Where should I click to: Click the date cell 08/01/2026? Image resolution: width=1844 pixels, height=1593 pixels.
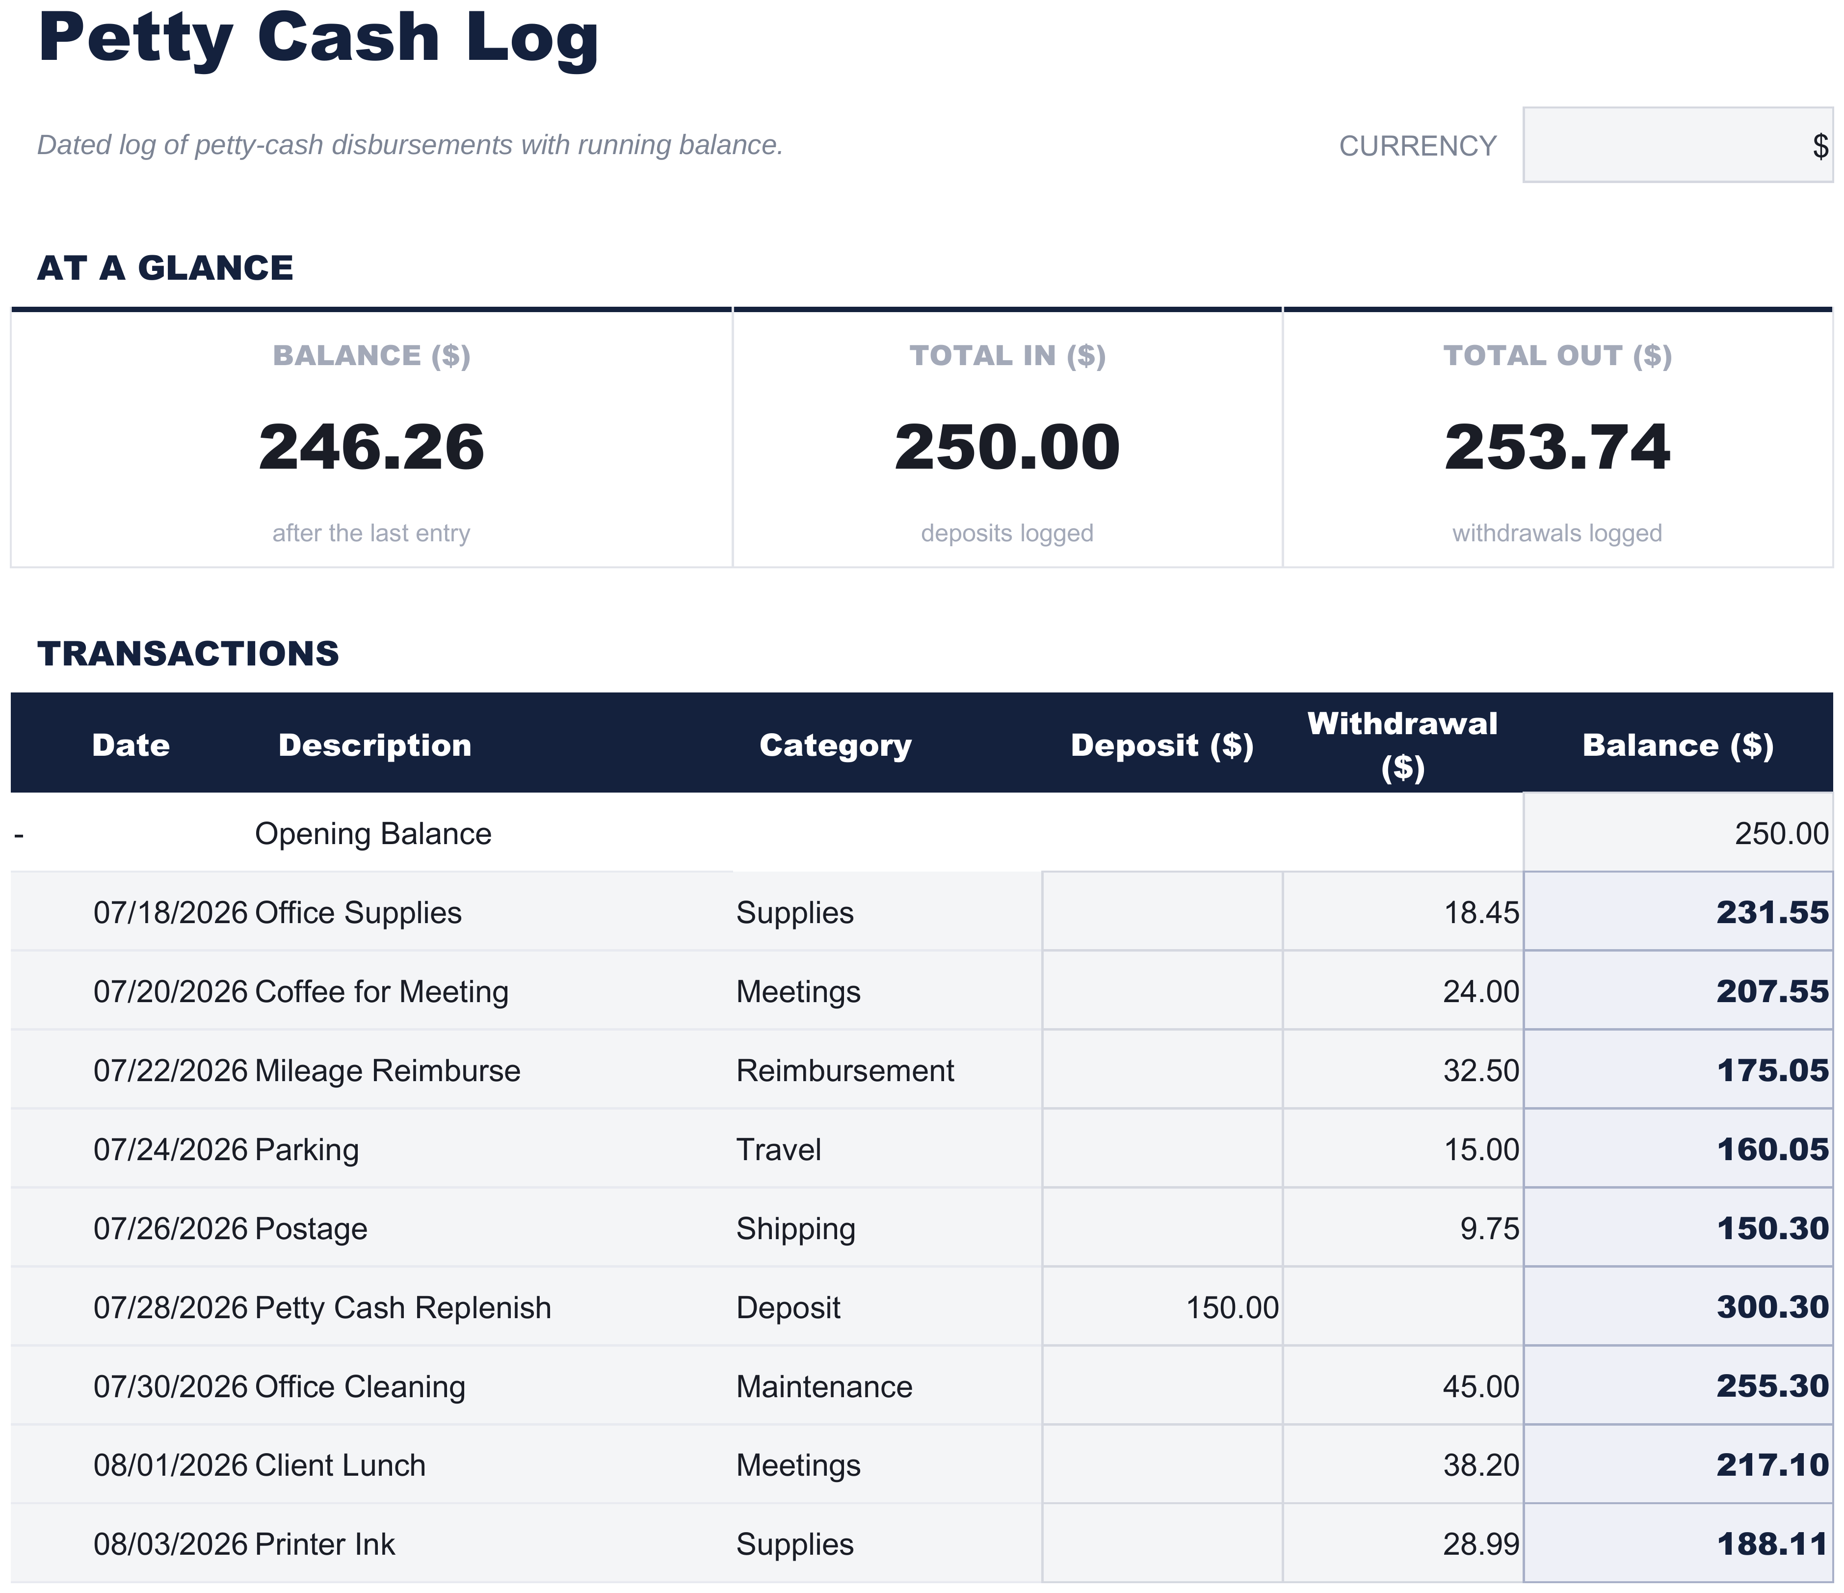pos(131,1465)
